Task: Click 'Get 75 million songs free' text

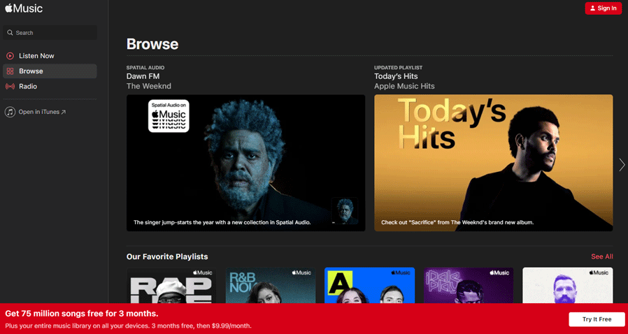Action: pos(82,313)
